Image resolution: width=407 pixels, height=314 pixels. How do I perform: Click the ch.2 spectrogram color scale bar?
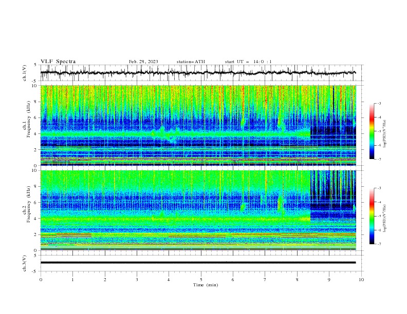click(x=372, y=216)
